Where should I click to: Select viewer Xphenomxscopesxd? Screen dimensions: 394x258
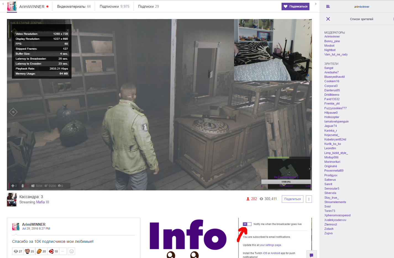pyautogui.click(x=337, y=215)
